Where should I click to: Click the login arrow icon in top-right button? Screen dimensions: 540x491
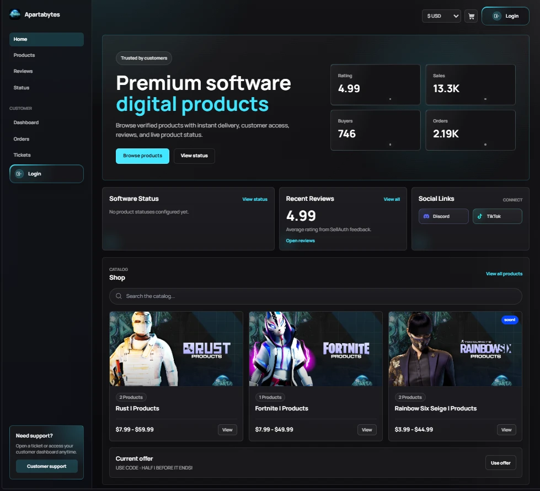496,16
